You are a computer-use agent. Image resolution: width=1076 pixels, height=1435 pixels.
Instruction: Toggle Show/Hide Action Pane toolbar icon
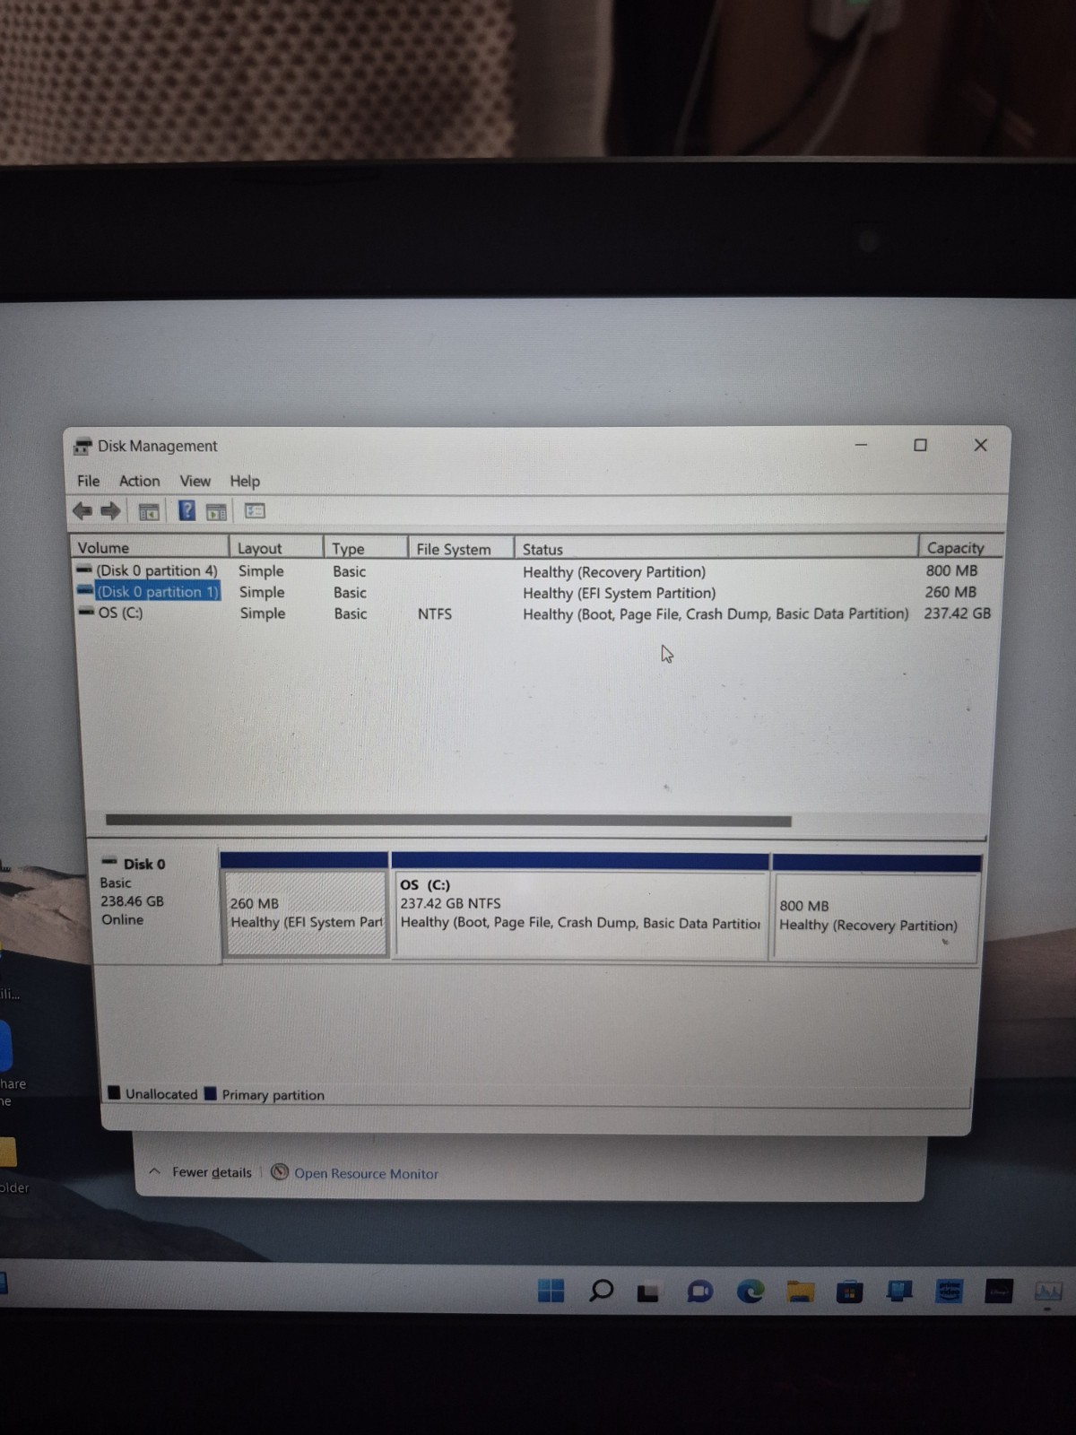click(x=216, y=512)
